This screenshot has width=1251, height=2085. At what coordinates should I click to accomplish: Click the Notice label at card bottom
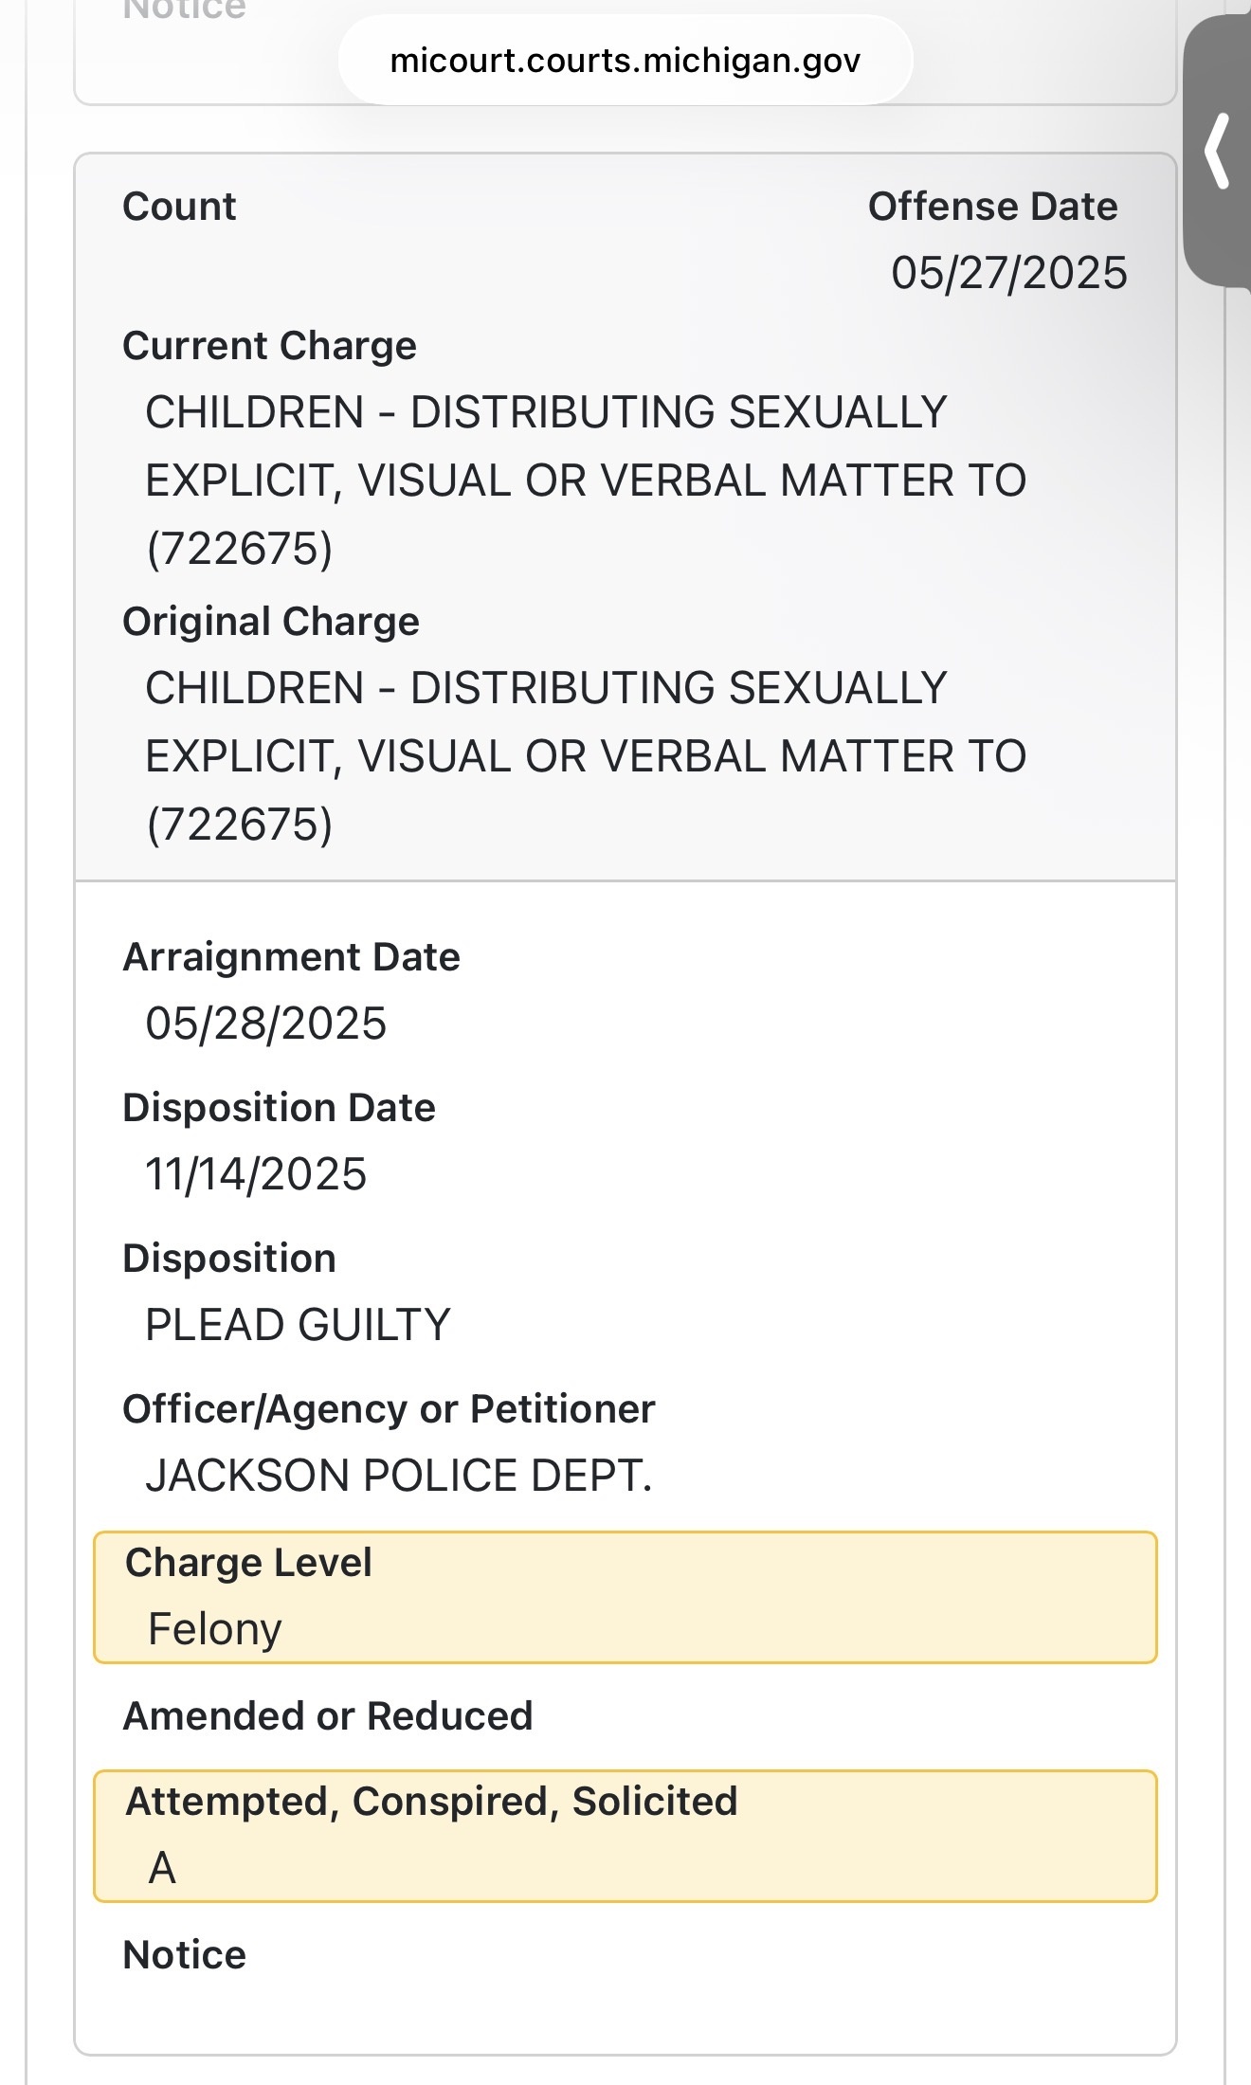coord(185,1954)
